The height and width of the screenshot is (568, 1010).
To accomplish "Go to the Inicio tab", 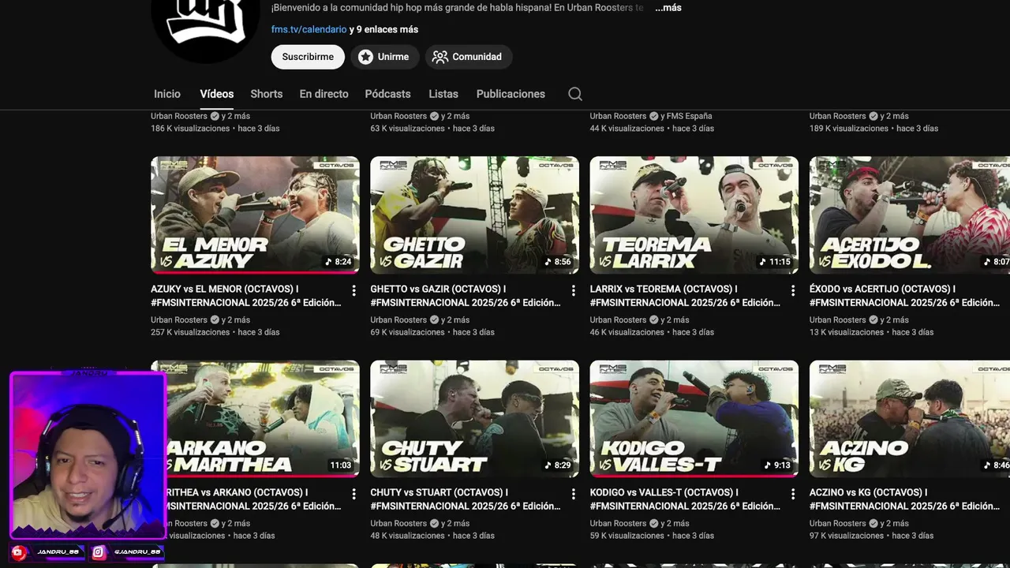I will [167, 94].
